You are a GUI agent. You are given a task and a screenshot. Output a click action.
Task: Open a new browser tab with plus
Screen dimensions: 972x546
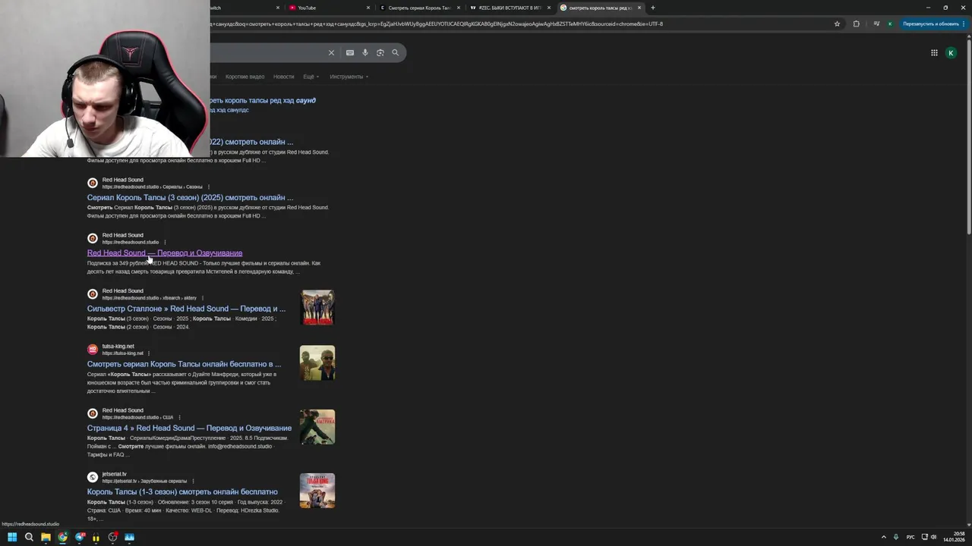652,8
